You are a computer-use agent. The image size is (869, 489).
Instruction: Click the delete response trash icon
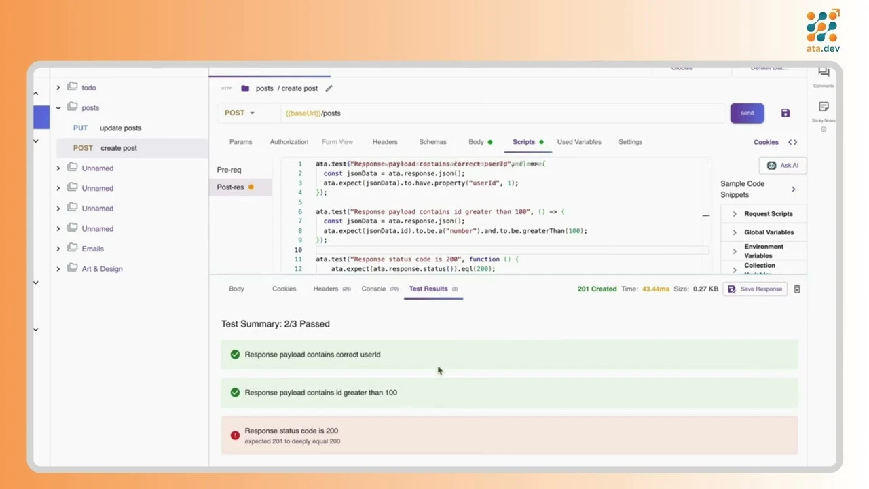pos(797,289)
